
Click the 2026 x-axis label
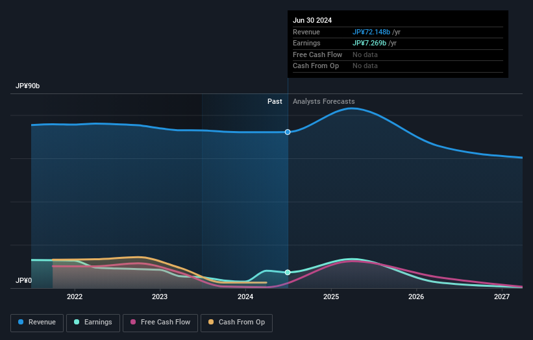(416, 297)
